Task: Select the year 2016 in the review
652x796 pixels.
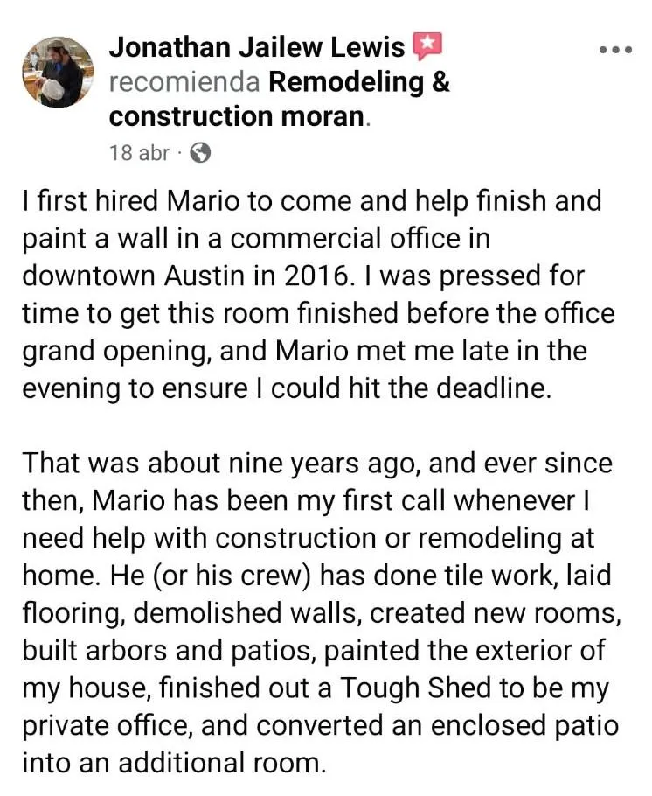Action: (316, 276)
